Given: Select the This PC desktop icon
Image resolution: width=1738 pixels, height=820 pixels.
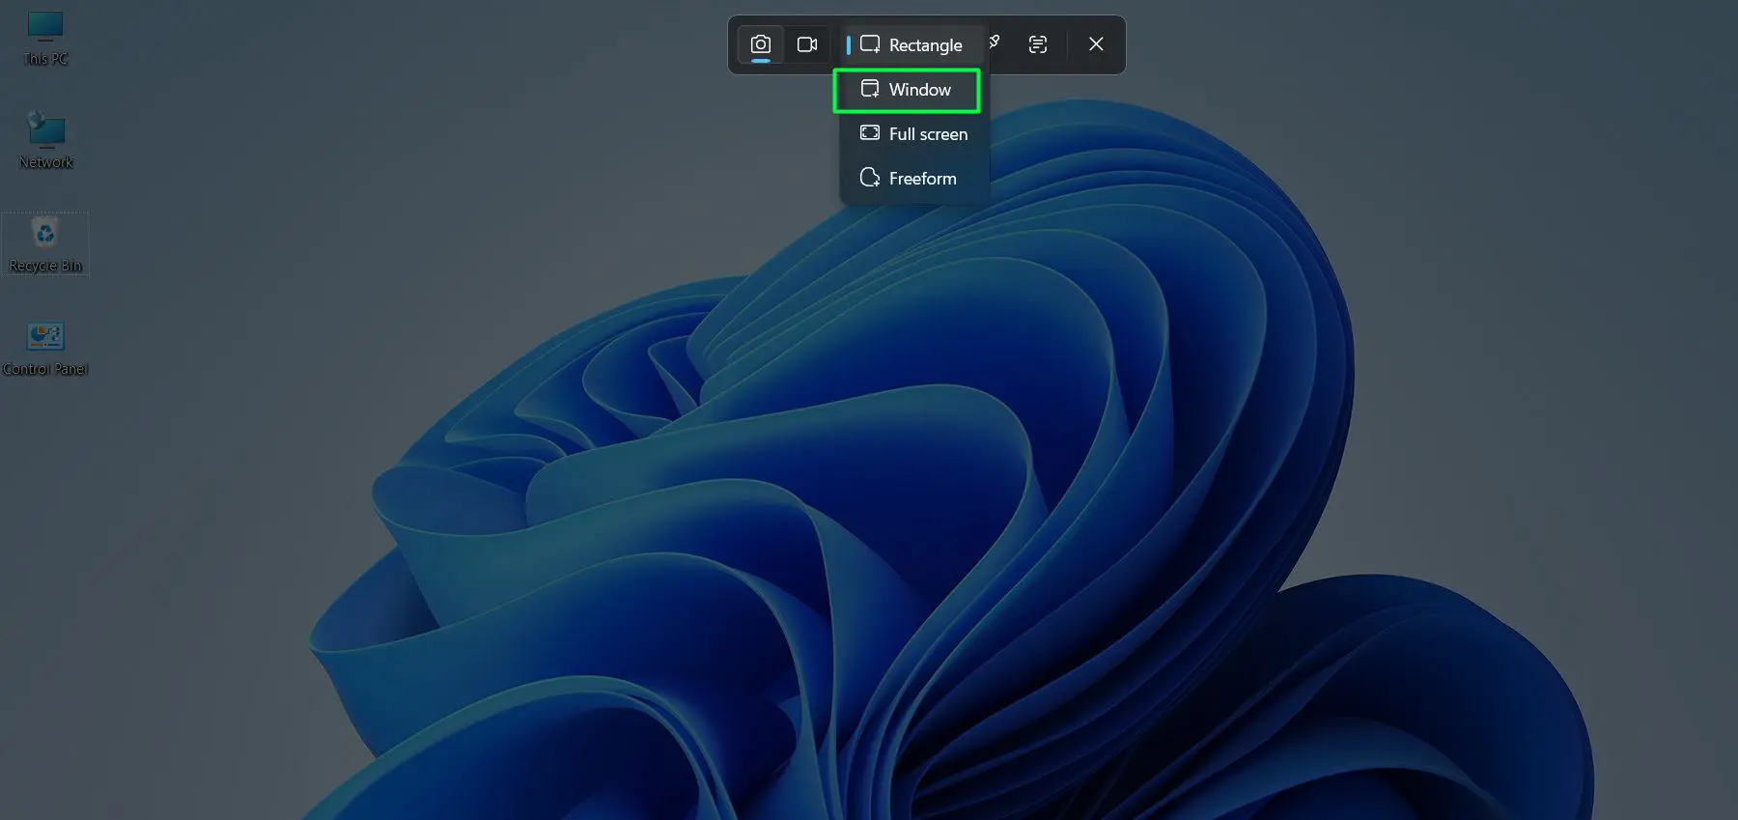Looking at the screenshot, I should pyautogui.click(x=45, y=27).
